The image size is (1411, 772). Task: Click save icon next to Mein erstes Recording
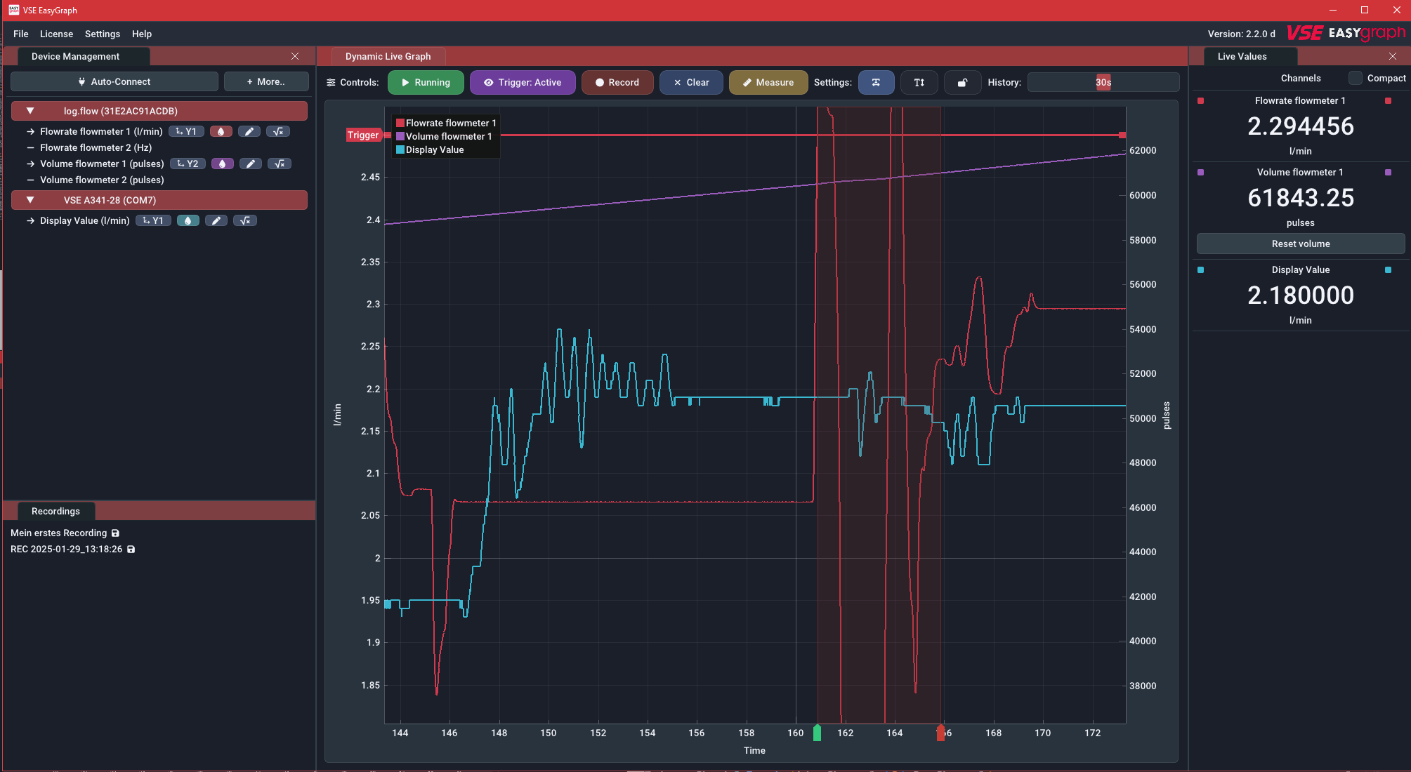point(115,533)
